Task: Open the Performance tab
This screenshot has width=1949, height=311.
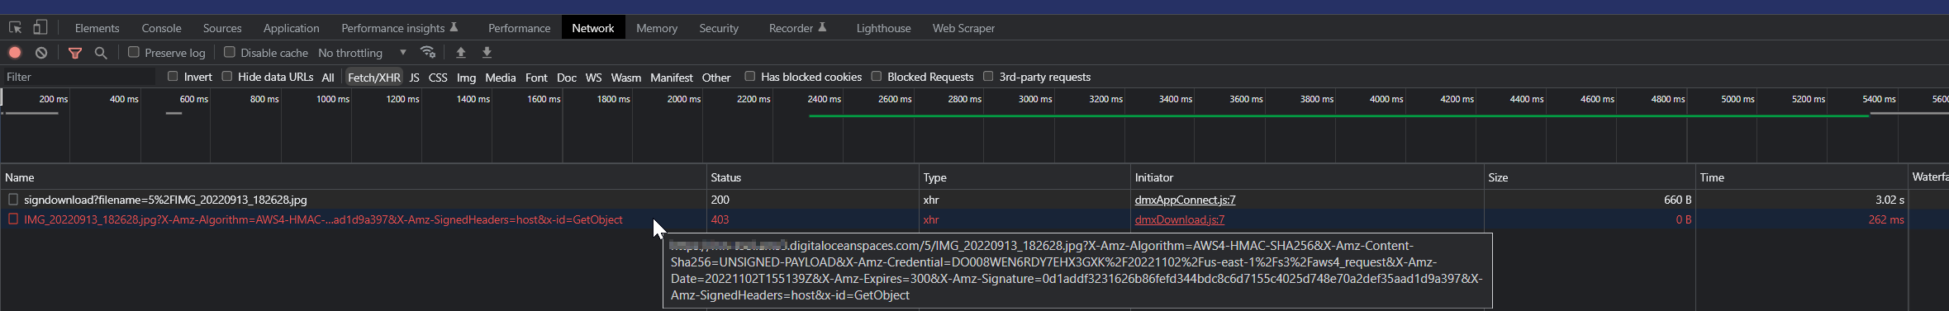Action: pyautogui.click(x=519, y=28)
